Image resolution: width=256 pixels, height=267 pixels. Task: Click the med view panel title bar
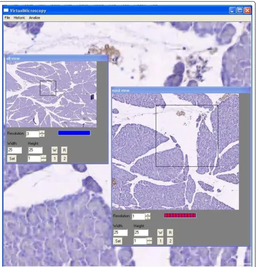(x=181, y=90)
